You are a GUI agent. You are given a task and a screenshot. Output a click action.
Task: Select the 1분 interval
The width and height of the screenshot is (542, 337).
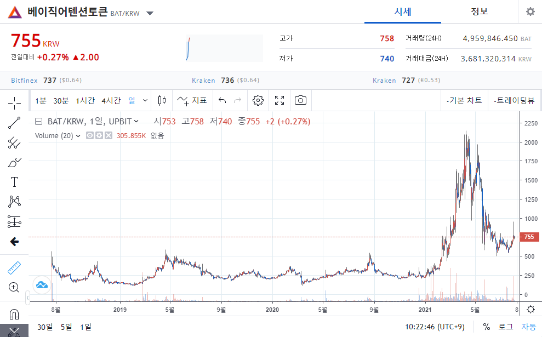pos(41,101)
